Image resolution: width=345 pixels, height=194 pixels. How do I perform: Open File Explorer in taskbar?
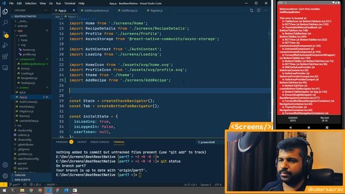point(22,190)
